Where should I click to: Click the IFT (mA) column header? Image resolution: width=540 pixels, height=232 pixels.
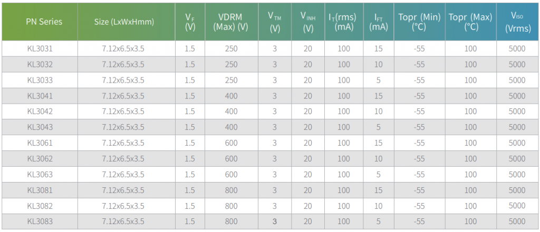(x=379, y=22)
